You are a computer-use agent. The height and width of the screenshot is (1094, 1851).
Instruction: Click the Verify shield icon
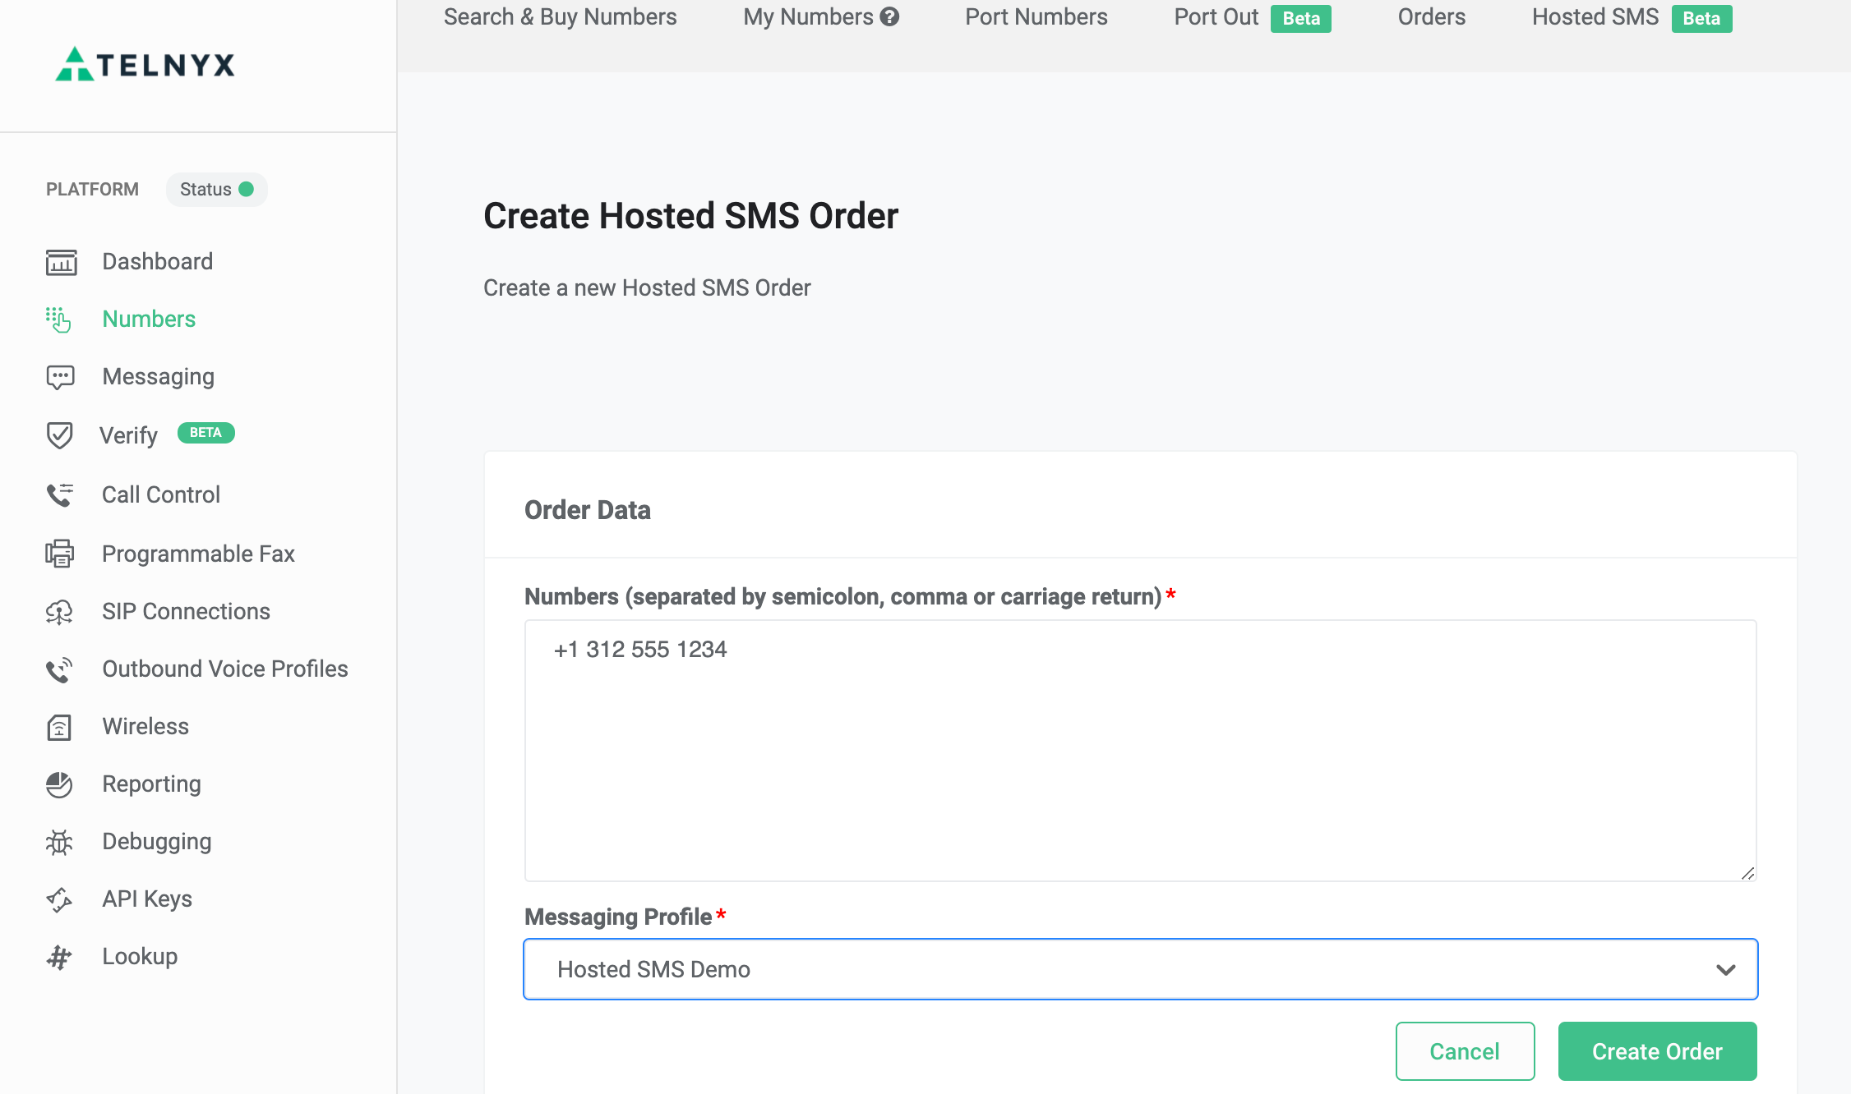tap(59, 434)
